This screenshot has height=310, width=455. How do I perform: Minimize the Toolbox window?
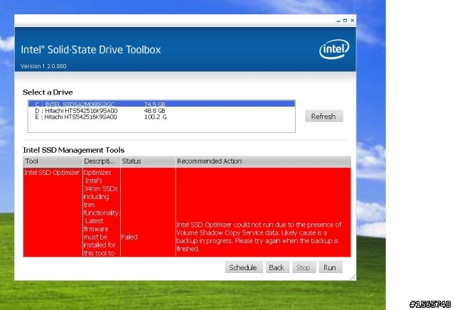coord(338,21)
